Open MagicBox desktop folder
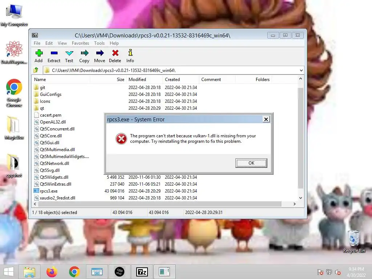The height and width of the screenshot is (279, 372). [14, 128]
